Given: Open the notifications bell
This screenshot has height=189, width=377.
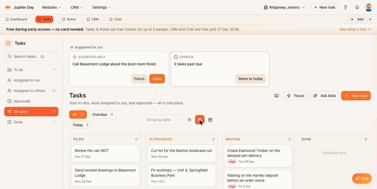Looking at the screenshot, I should point(357,7).
